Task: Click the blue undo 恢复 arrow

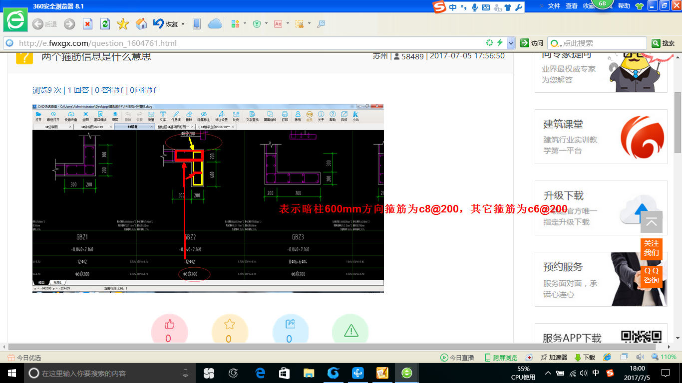Action: pos(159,23)
